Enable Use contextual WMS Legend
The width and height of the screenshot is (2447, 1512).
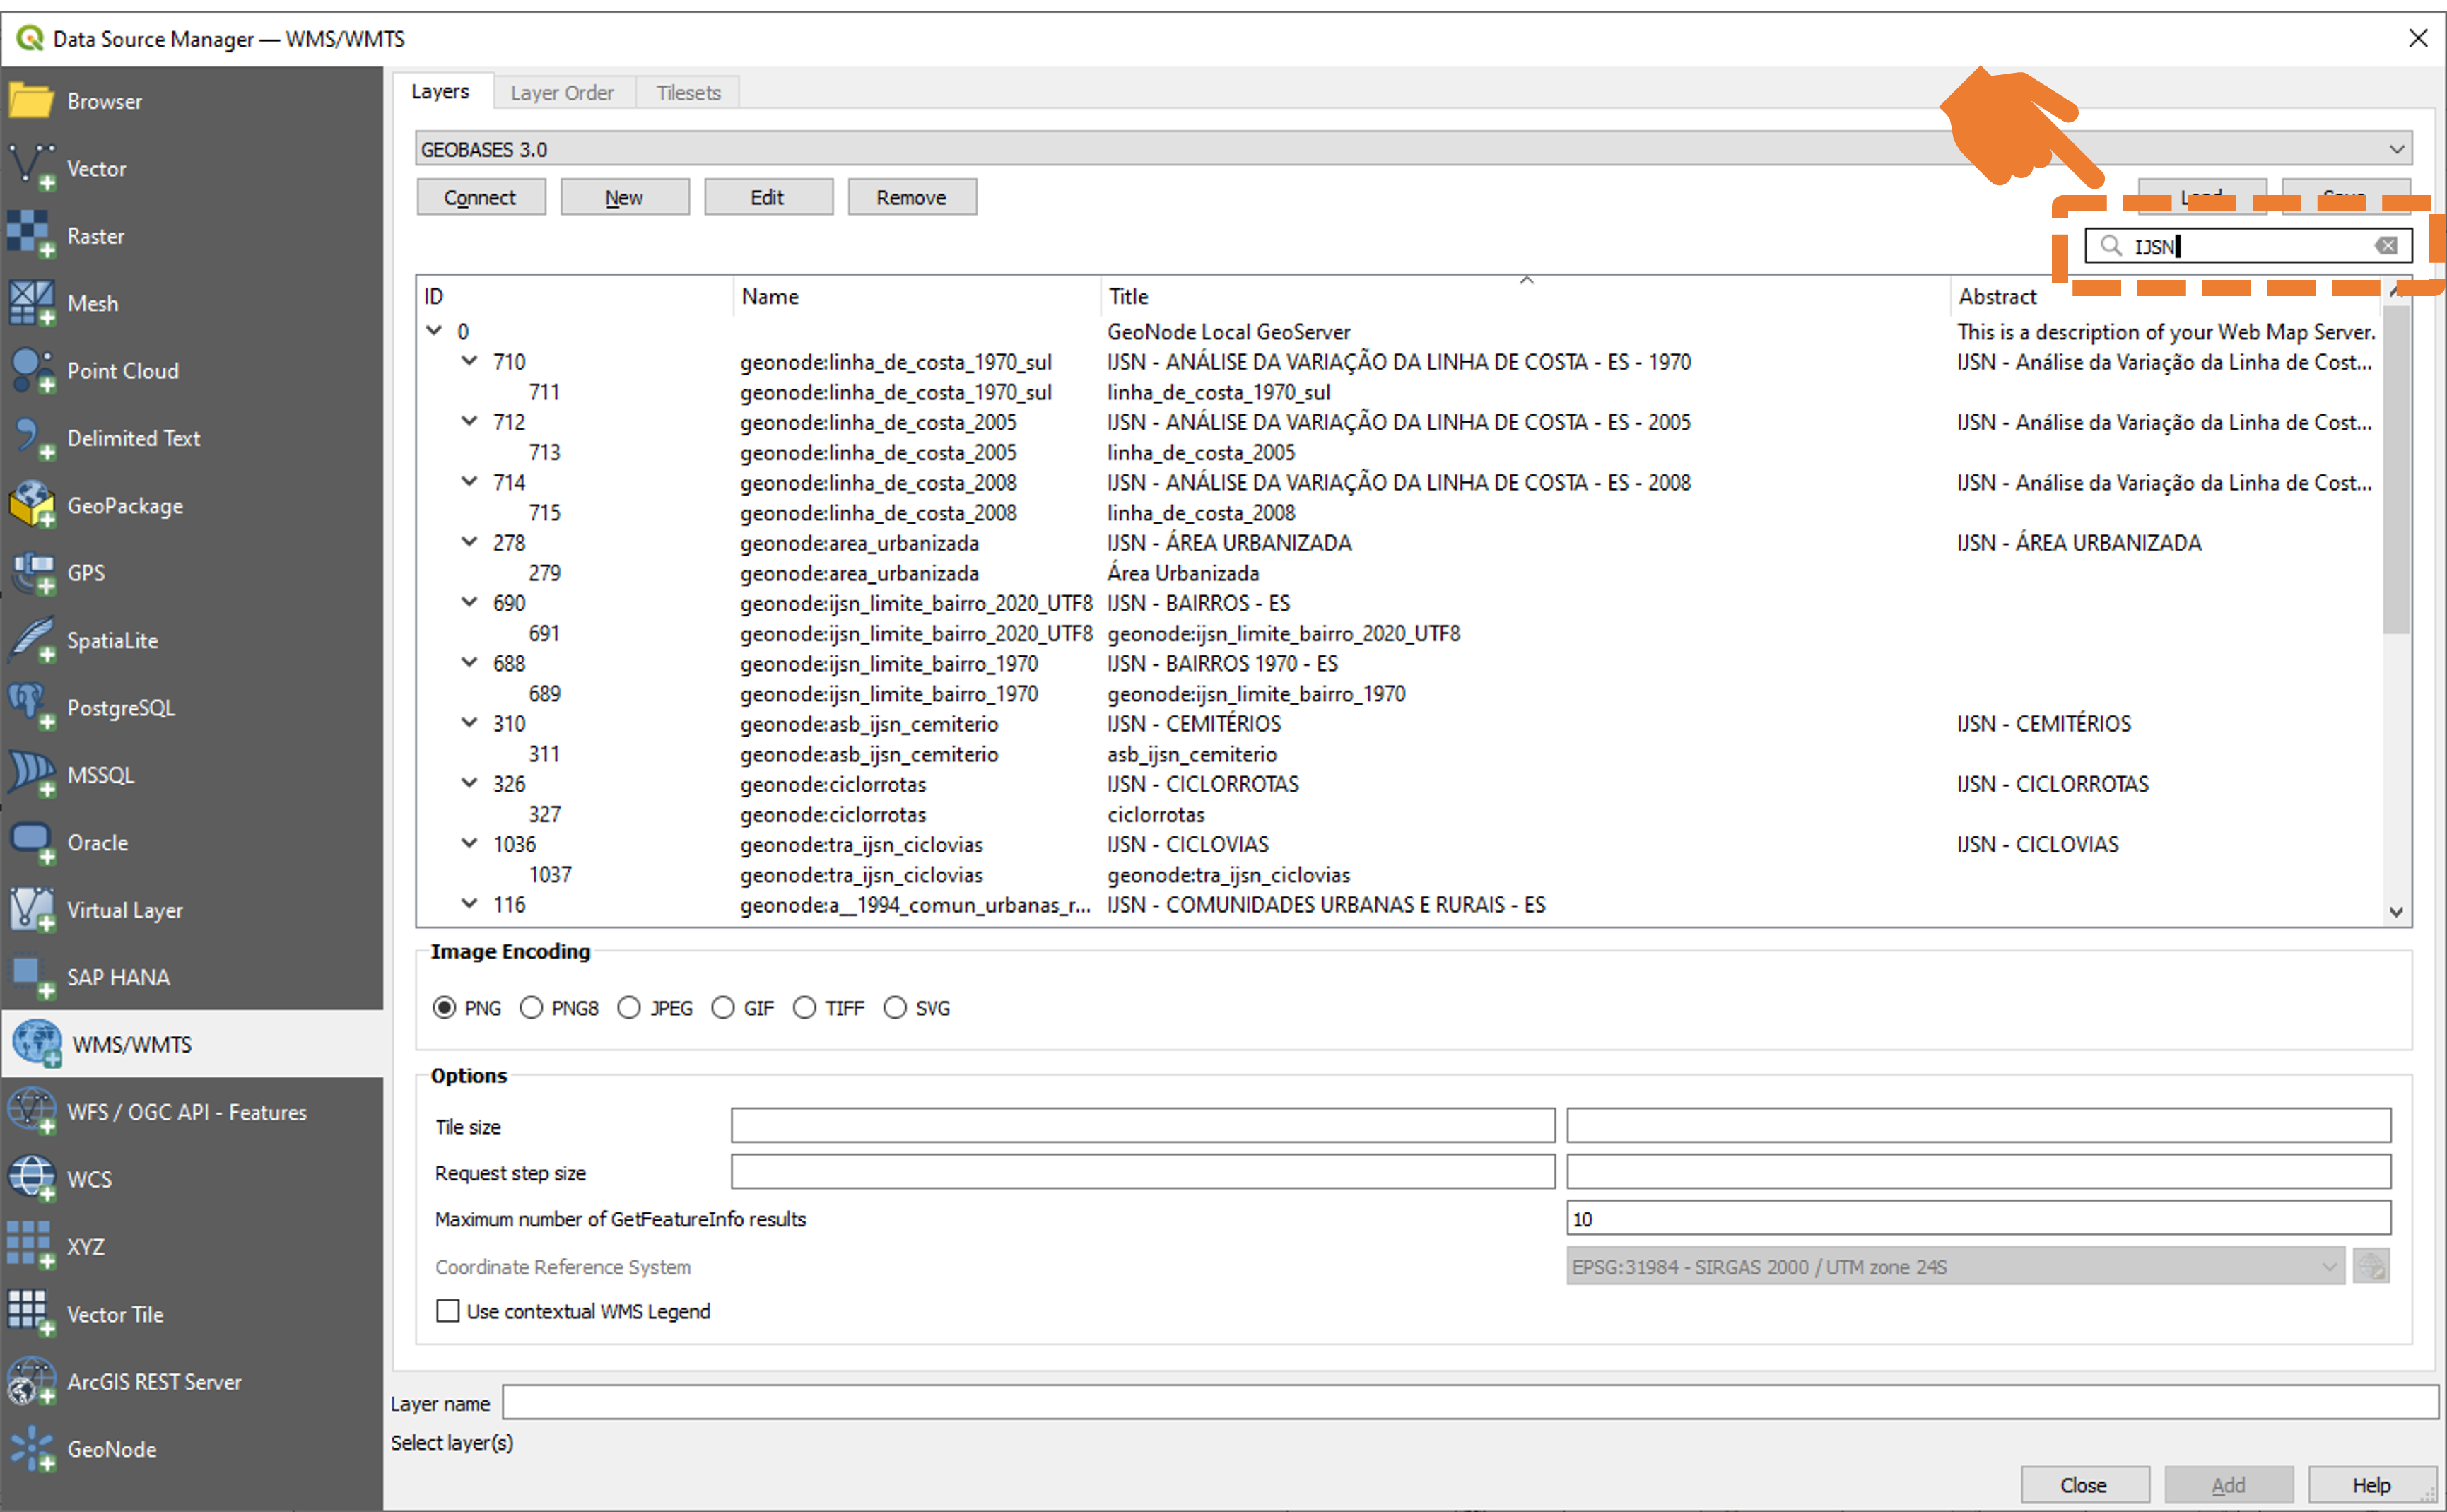click(x=448, y=1311)
